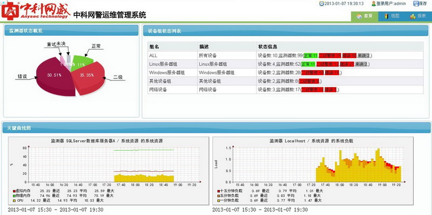Click the date range under the Localhost chart
432x215 pixels.
[x=260, y=210]
